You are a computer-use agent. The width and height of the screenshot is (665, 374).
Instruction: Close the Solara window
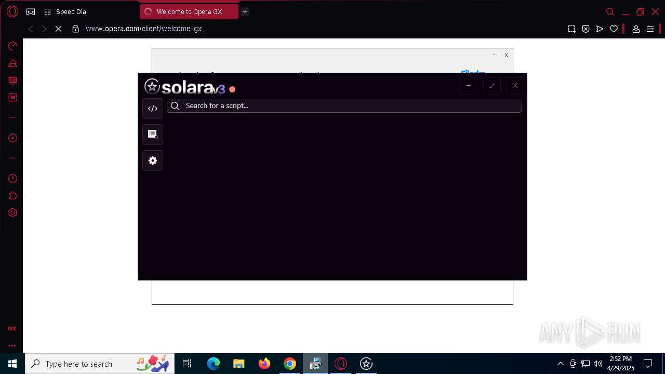[x=515, y=86]
